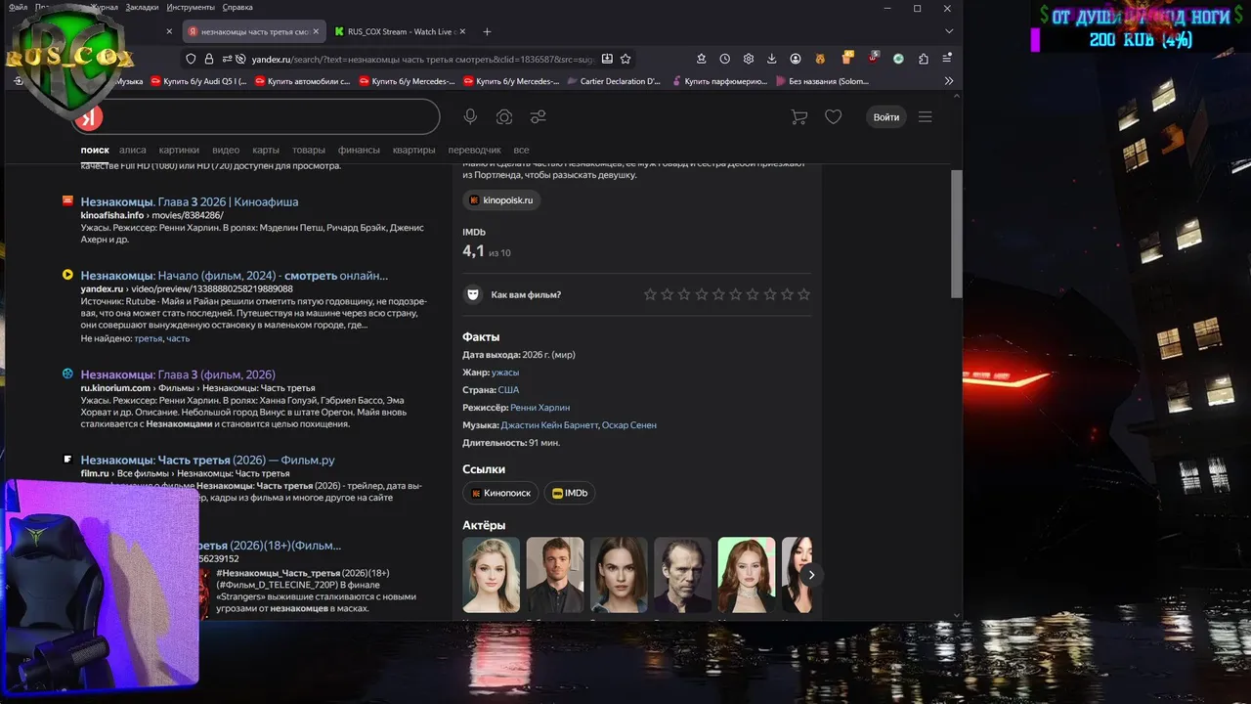This screenshot has height=704, width=1251.
Task: Select the товары search tab
Action: tap(309, 150)
